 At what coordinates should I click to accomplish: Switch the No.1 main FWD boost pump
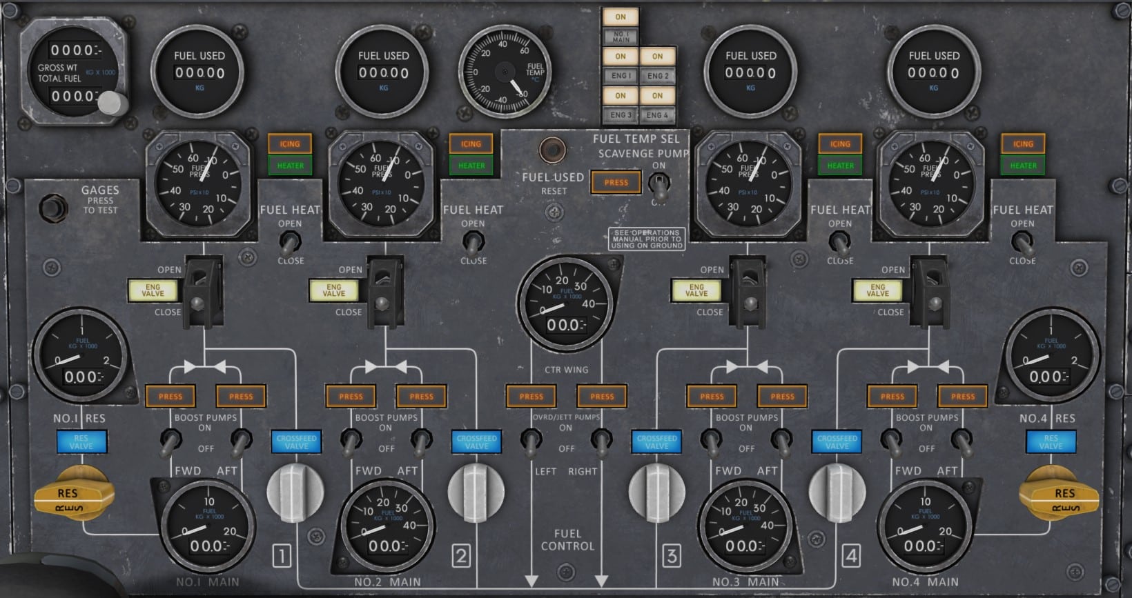(x=170, y=440)
